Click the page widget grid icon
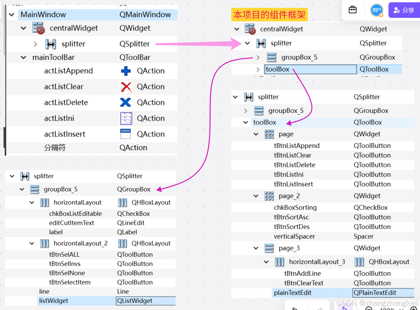The height and width of the screenshot is (310, 420). click(269, 134)
